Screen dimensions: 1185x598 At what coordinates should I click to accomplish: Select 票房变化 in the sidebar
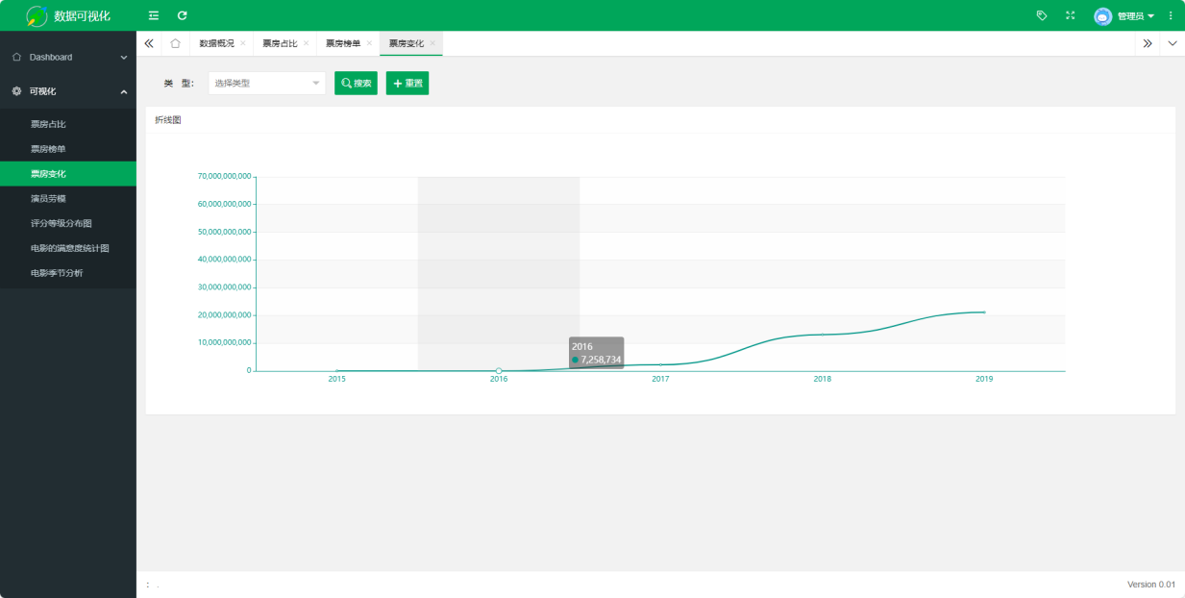(68, 174)
